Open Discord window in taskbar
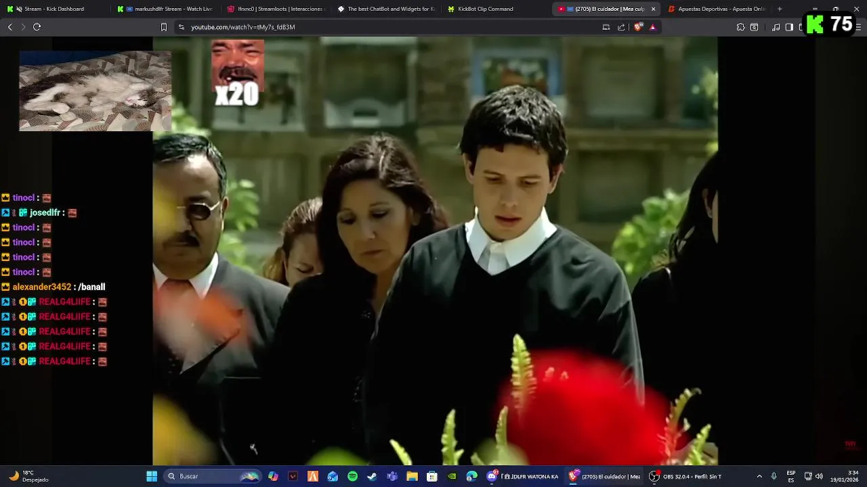 522,476
